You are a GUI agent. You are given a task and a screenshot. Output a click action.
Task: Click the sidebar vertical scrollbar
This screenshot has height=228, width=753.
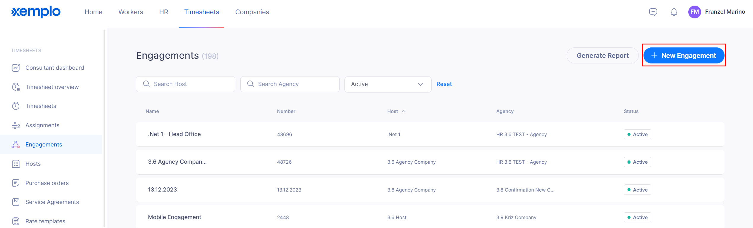click(104, 128)
